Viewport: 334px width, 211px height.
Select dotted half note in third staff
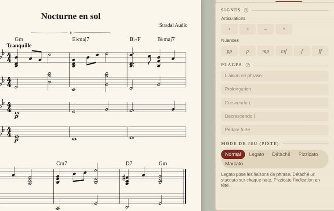point(131,107)
